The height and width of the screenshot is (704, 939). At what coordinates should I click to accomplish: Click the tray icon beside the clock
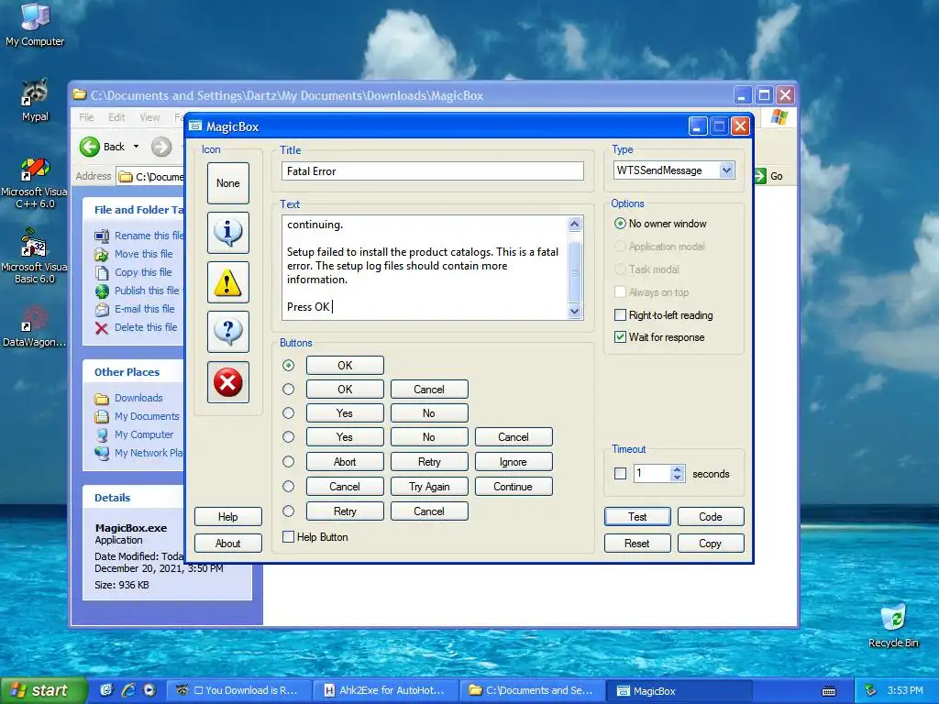[871, 690]
